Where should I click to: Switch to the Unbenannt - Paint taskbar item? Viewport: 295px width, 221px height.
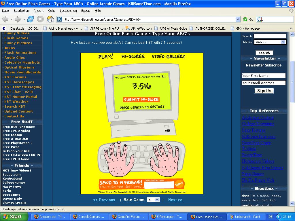tap(247, 217)
